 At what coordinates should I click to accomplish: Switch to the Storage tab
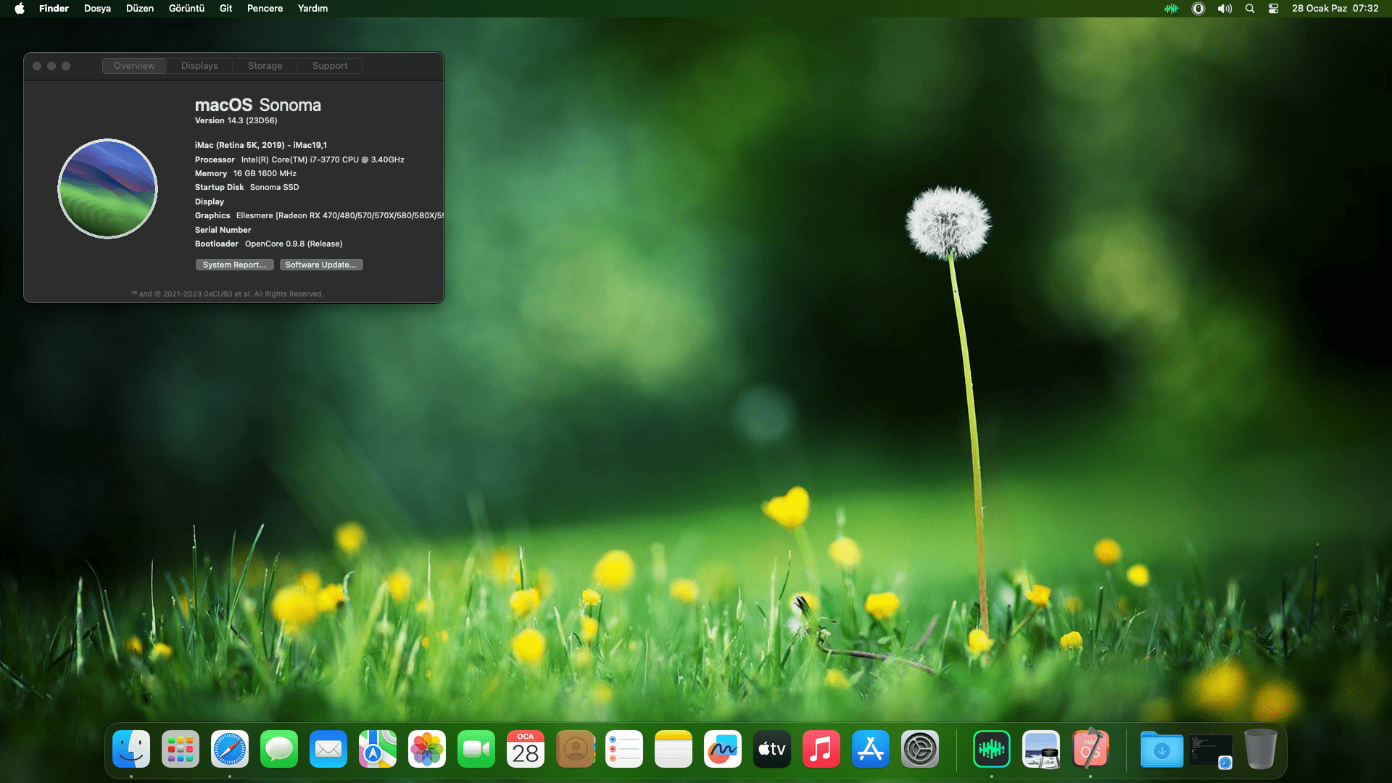[x=265, y=66]
